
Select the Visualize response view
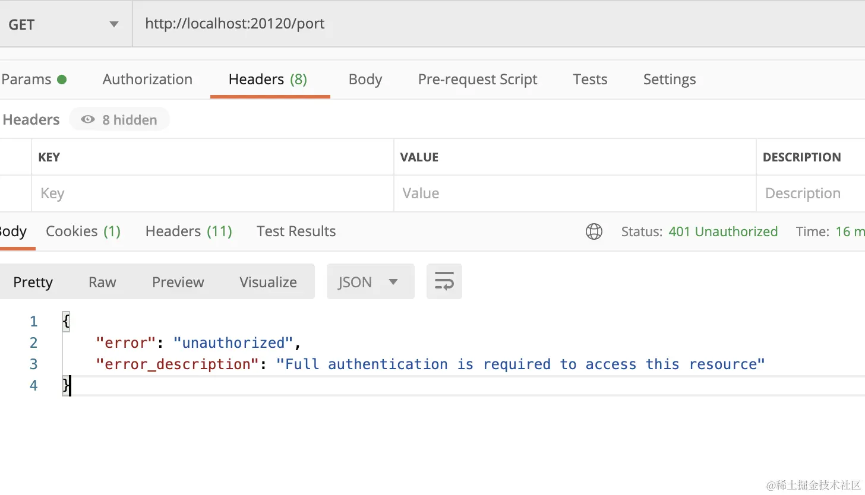268,282
